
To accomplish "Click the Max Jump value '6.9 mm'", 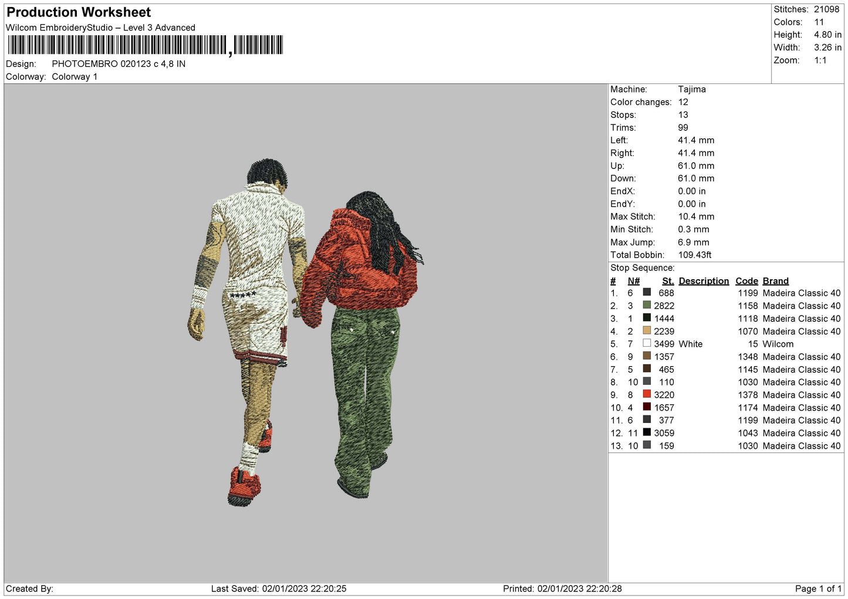I will (x=694, y=242).
